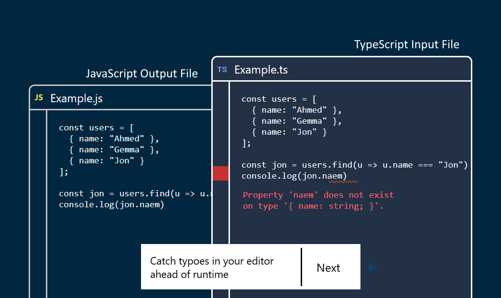Click the users.find line in Example.js
The image size is (501, 298).
135,194
